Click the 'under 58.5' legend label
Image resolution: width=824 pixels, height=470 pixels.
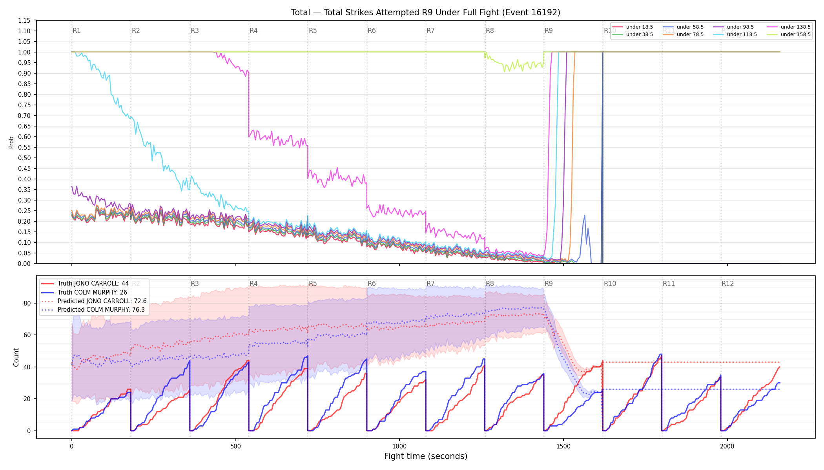(x=690, y=27)
